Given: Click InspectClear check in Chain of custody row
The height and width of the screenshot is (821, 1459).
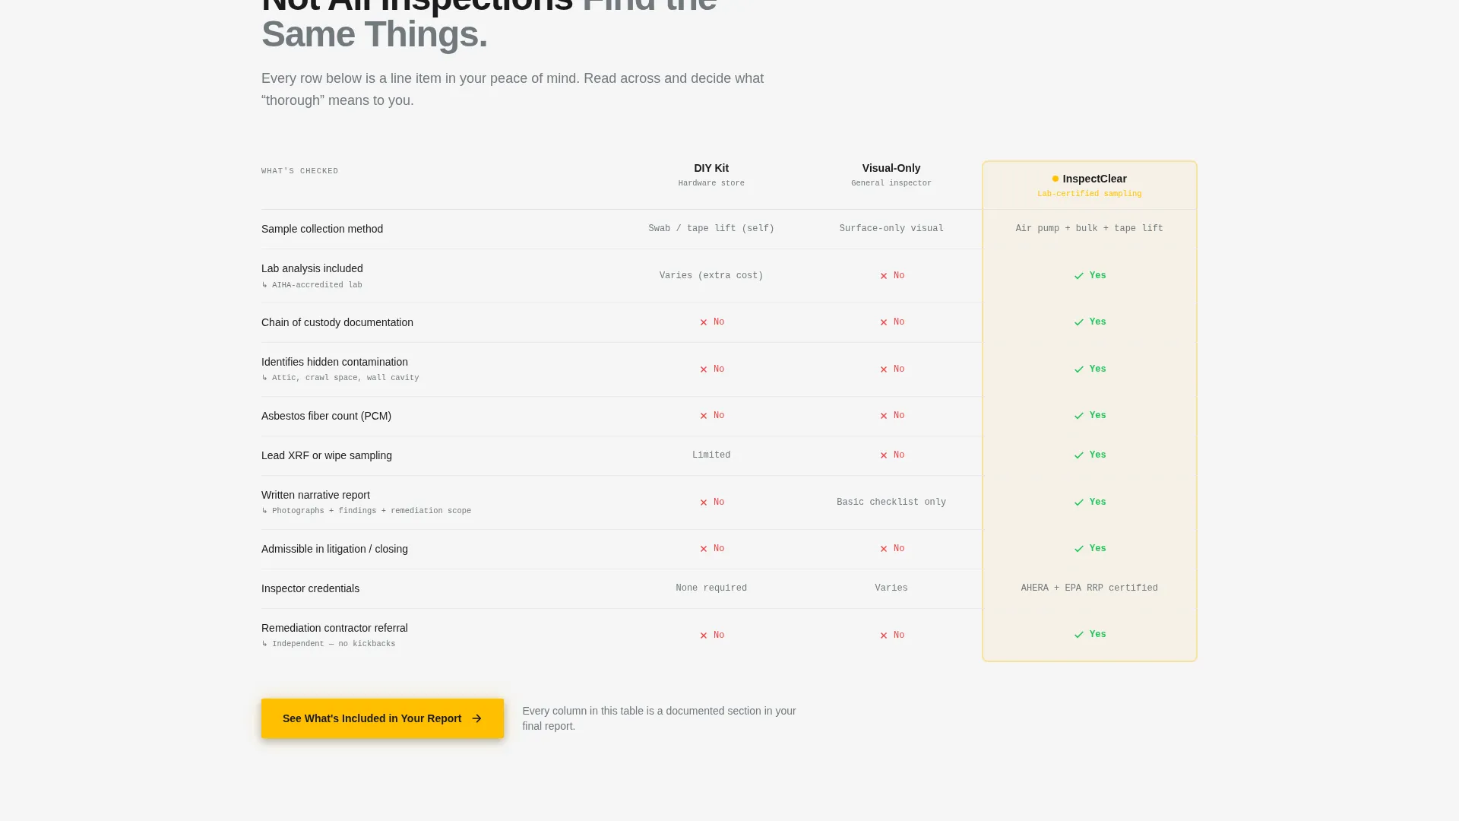Looking at the screenshot, I should (x=1079, y=322).
